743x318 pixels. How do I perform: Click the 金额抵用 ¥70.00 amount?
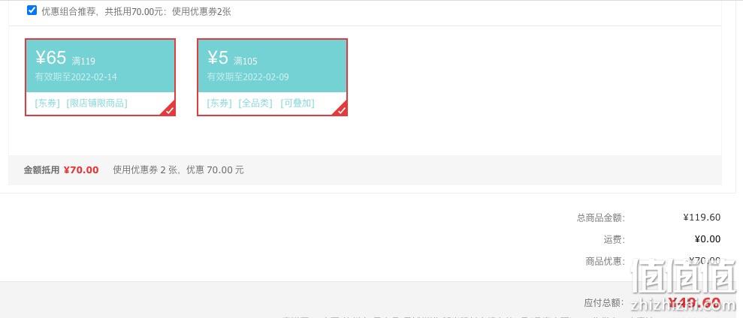pos(81,170)
